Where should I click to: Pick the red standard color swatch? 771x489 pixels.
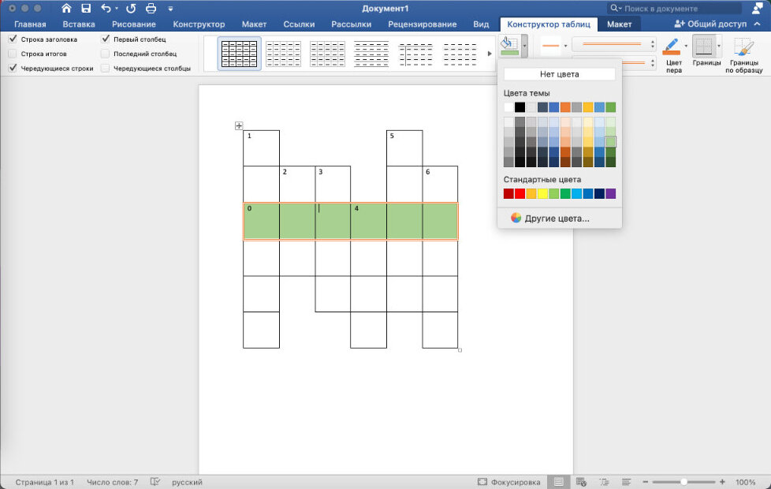(520, 194)
